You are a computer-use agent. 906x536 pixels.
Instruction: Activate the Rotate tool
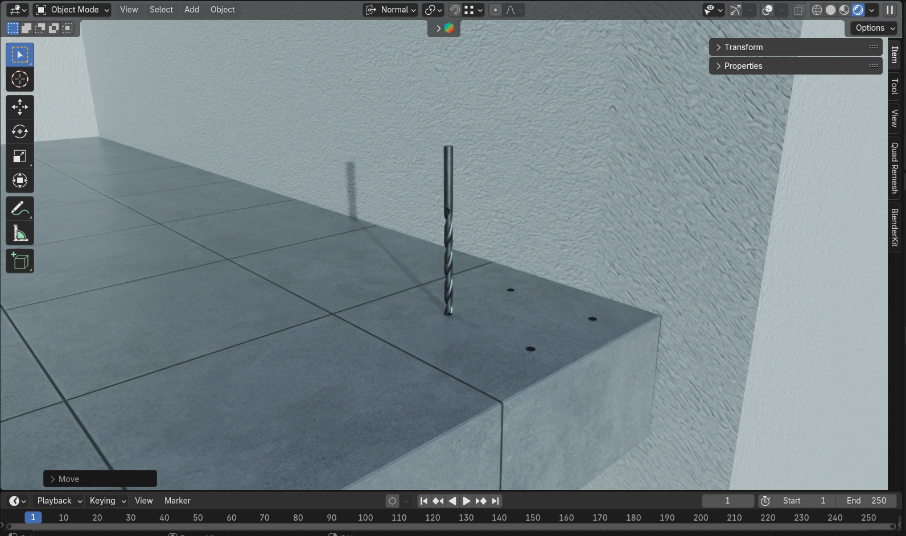pos(20,131)
